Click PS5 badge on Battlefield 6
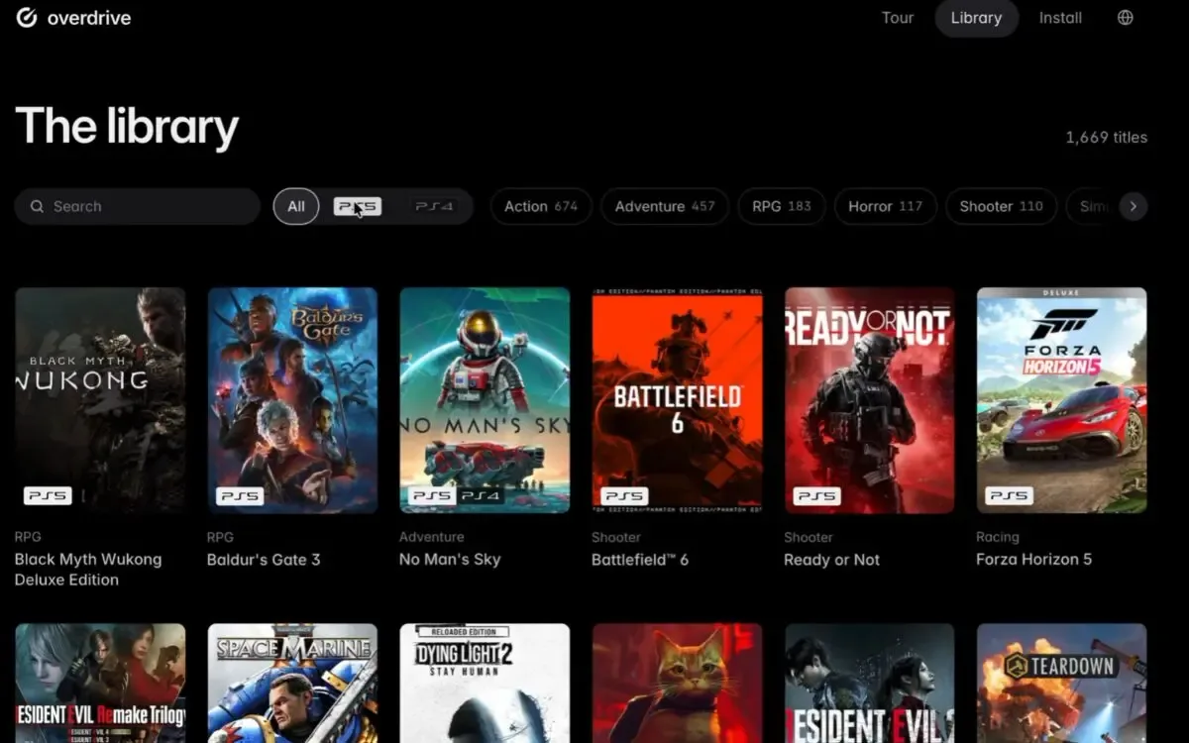This screenshot has height=743, width=1189. [x=624, y=495]
